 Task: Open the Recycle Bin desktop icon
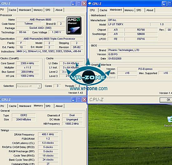pyautogui.click(x=169, y=122)
